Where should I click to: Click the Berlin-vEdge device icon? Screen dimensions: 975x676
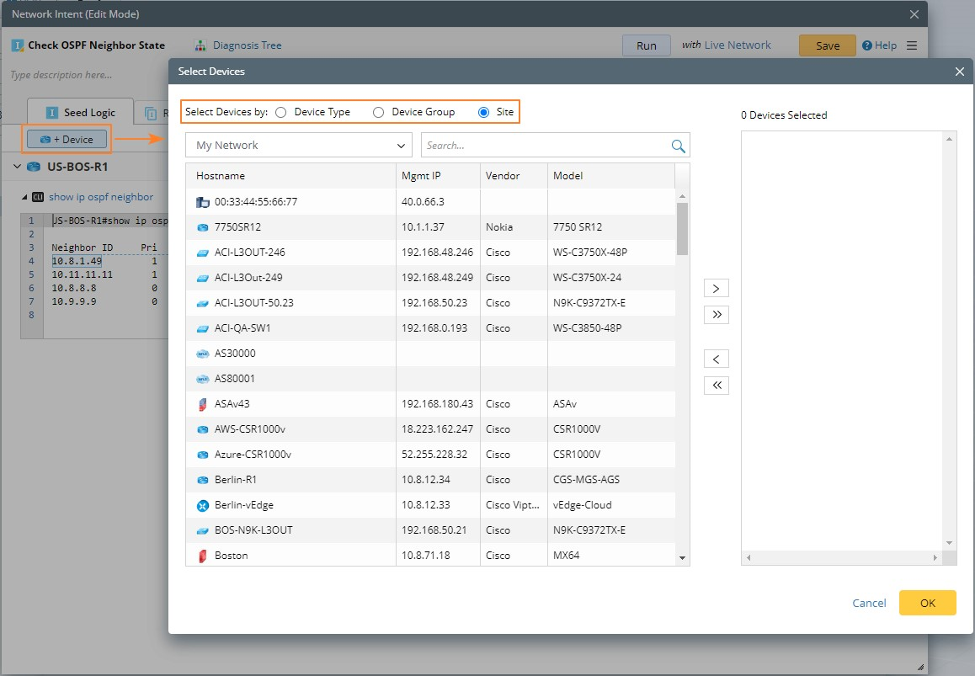(x=202, y=505)
